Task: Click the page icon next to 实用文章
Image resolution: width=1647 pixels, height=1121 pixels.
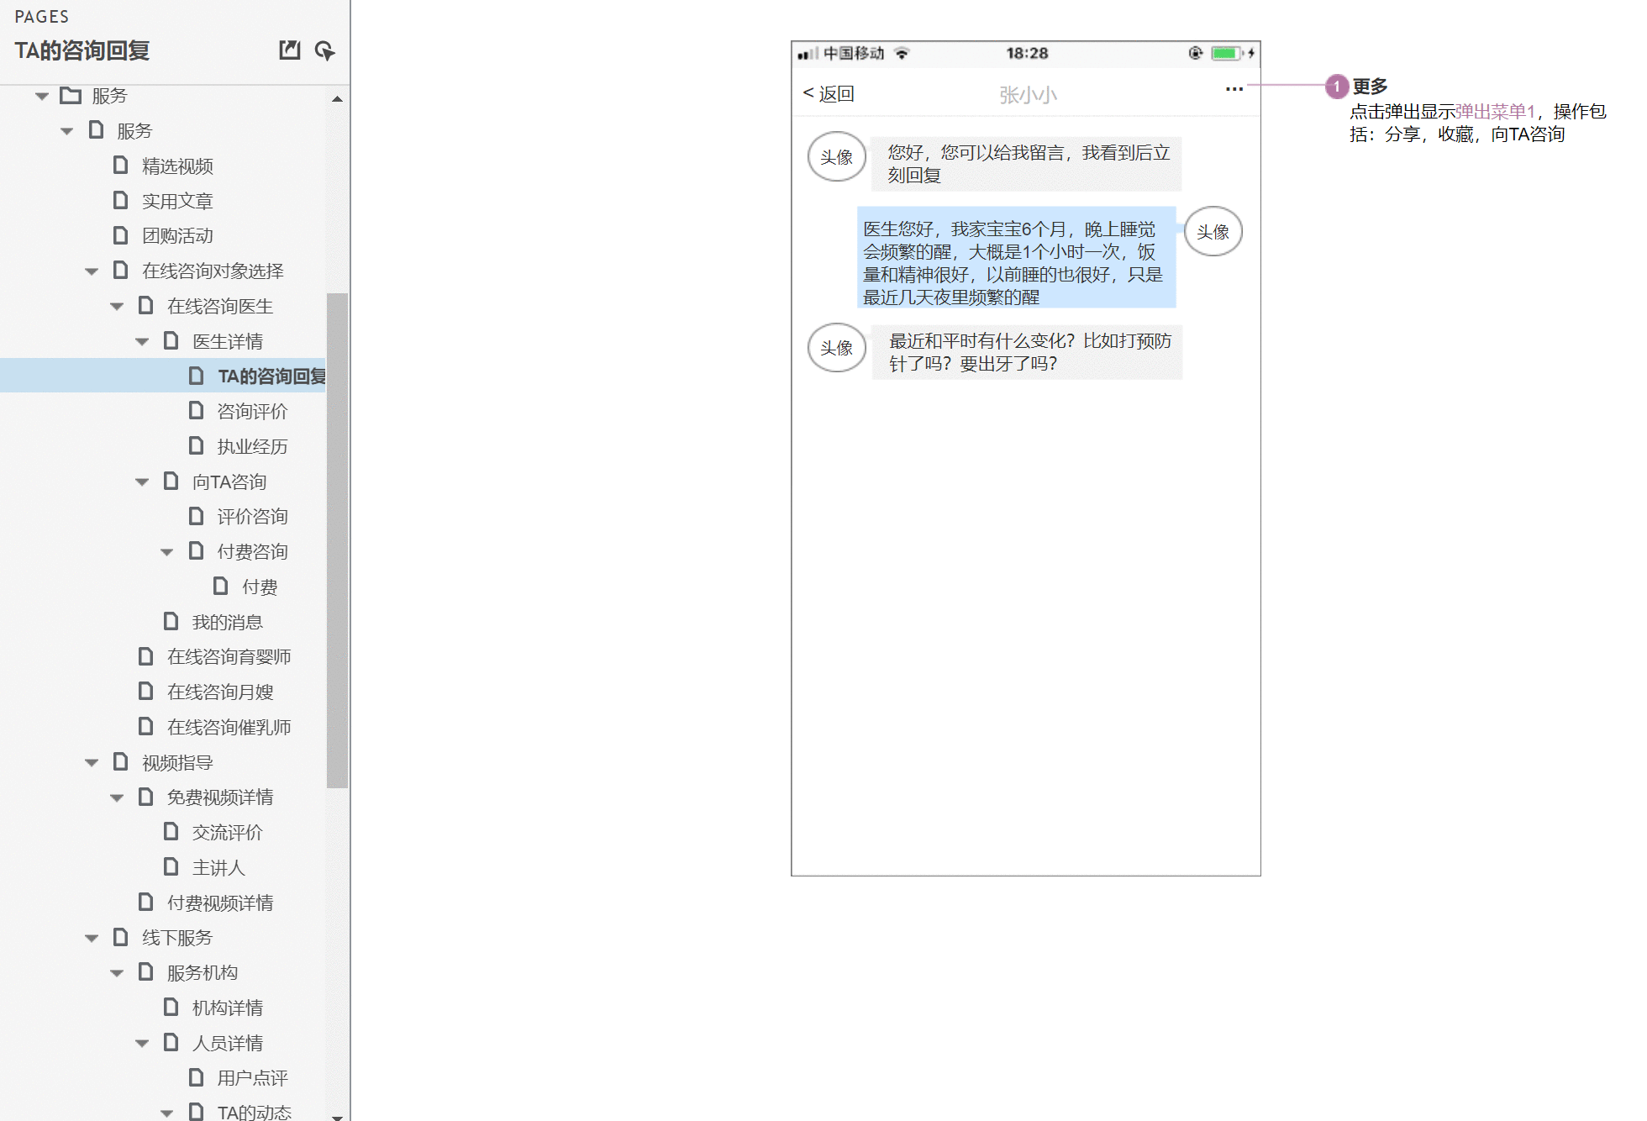Action: (121, 201)
